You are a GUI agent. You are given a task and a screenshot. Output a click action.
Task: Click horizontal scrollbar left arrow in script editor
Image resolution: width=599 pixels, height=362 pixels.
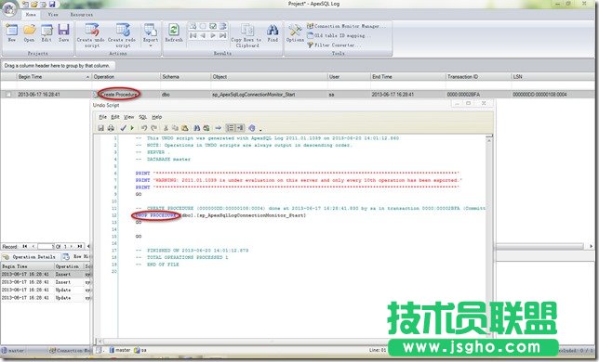[x=100, y=341]
